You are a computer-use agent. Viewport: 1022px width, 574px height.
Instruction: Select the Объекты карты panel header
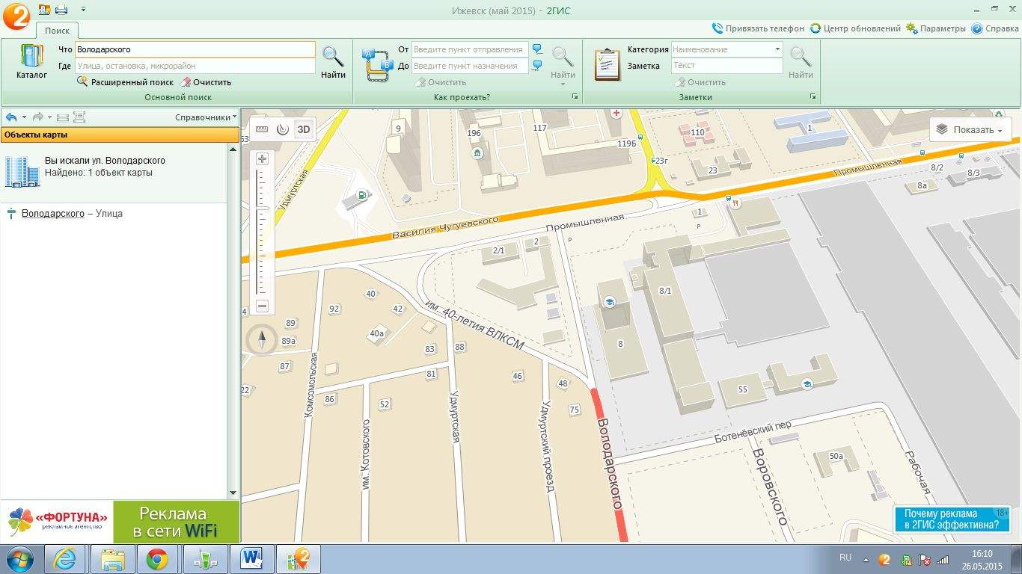point(120,135)
